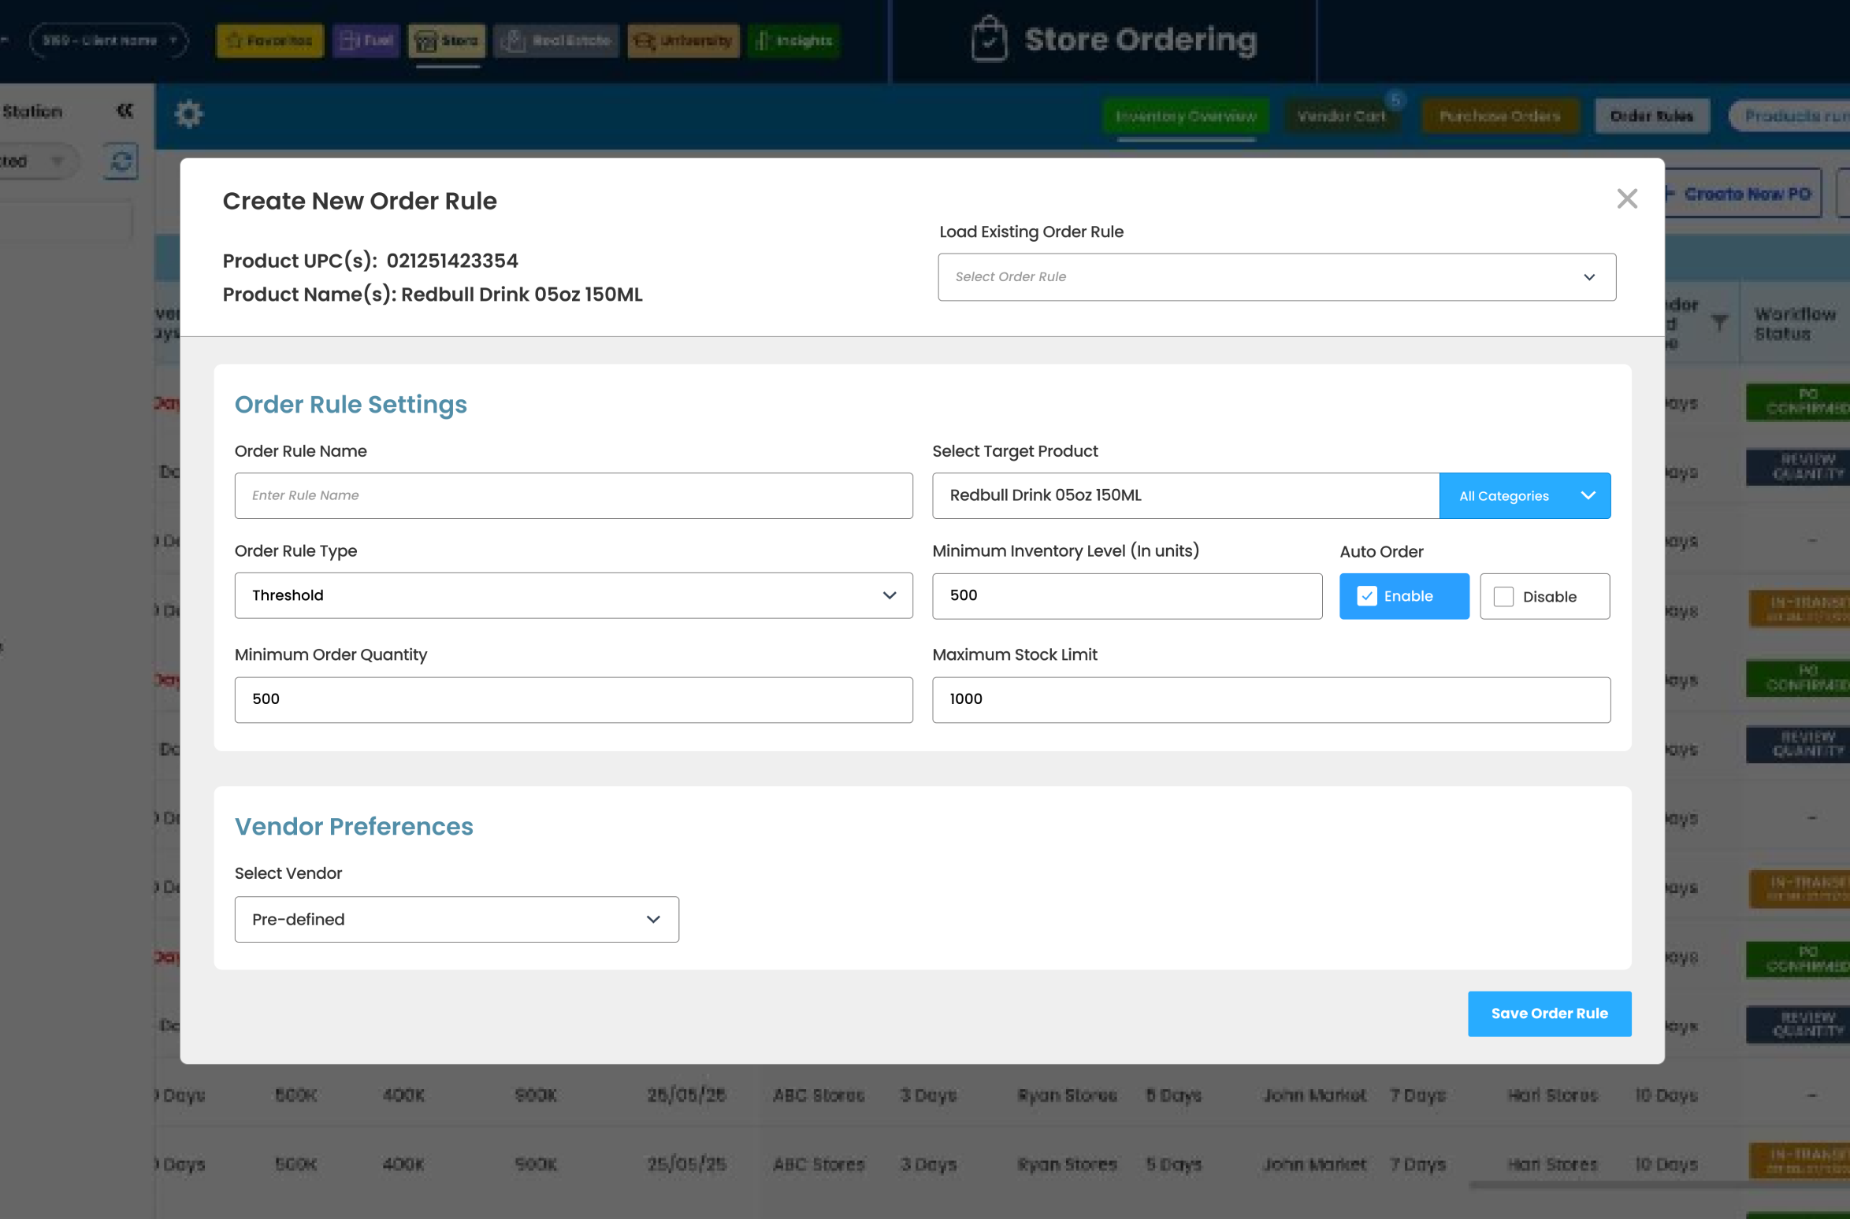Open the settings gear icon

tap(188, 114)
